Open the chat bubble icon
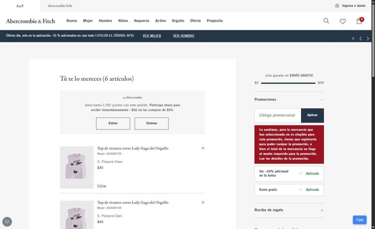The image size is (375, 229). (x=7, y=221)
